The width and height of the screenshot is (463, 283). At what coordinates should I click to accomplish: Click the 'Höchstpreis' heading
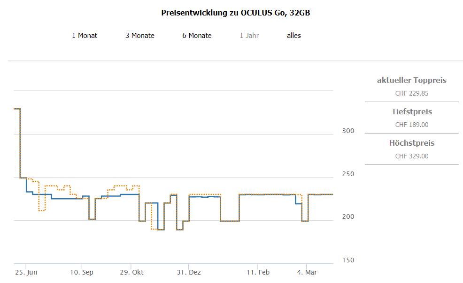(411, 143)
